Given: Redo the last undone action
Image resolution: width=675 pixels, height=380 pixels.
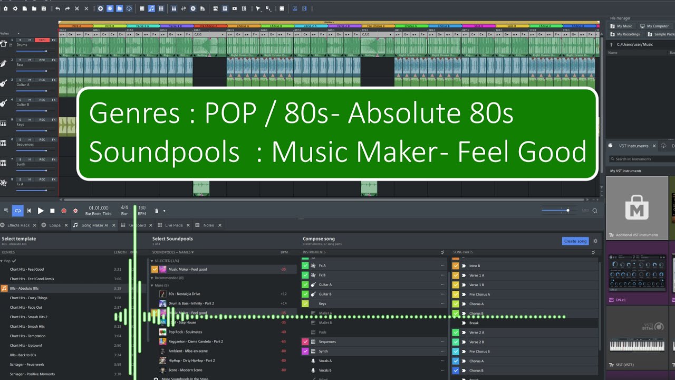Looking at the screenshot, I should pos(67,8).
